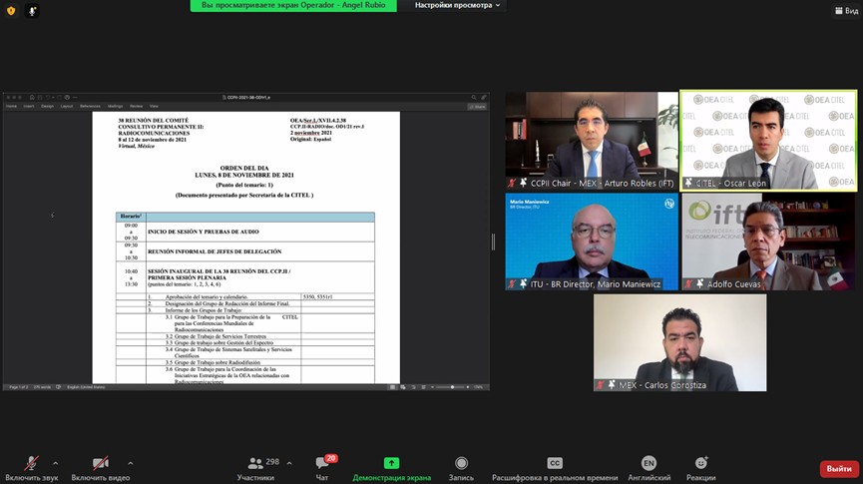Unmute microphone with Включить звук
The width and height of the screenshot is (863, 484).
31,469
